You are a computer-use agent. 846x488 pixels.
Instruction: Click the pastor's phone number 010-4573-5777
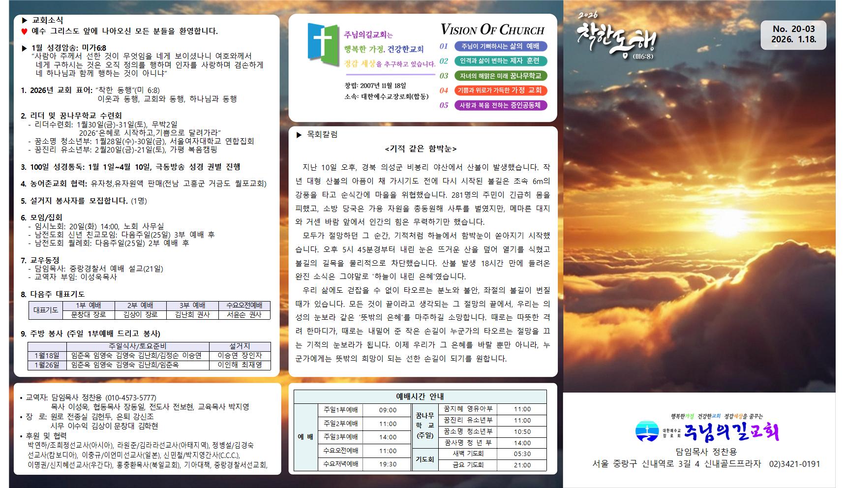click(131, 397)
